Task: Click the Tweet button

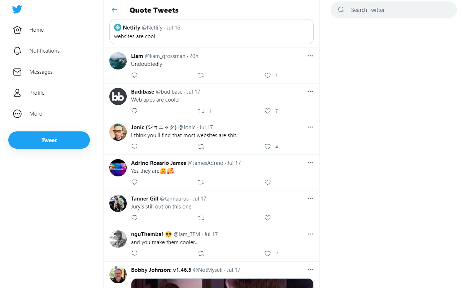Action: click(49, 140)
